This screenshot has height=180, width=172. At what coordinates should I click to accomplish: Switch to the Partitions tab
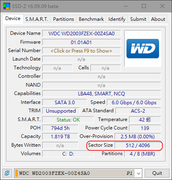[63, 19]
